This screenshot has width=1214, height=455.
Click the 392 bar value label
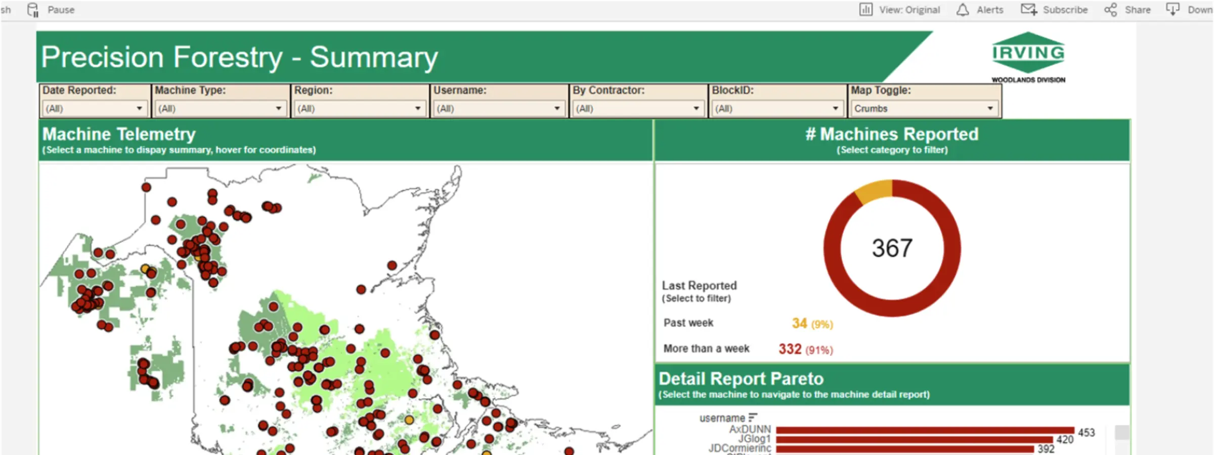pyautogui.click(x=1046, y=449)
